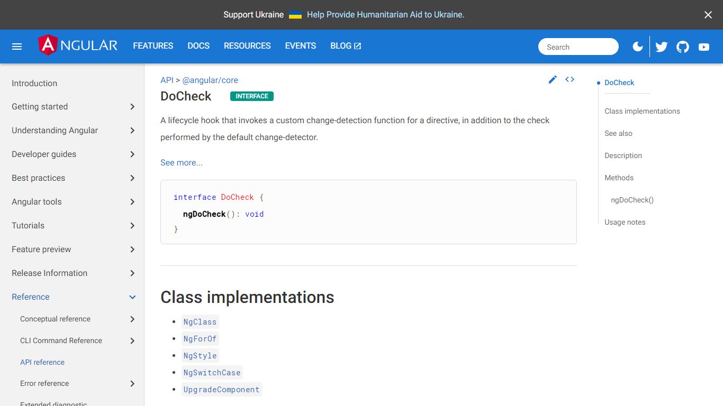Open the Features menu item

pos(153,46)
